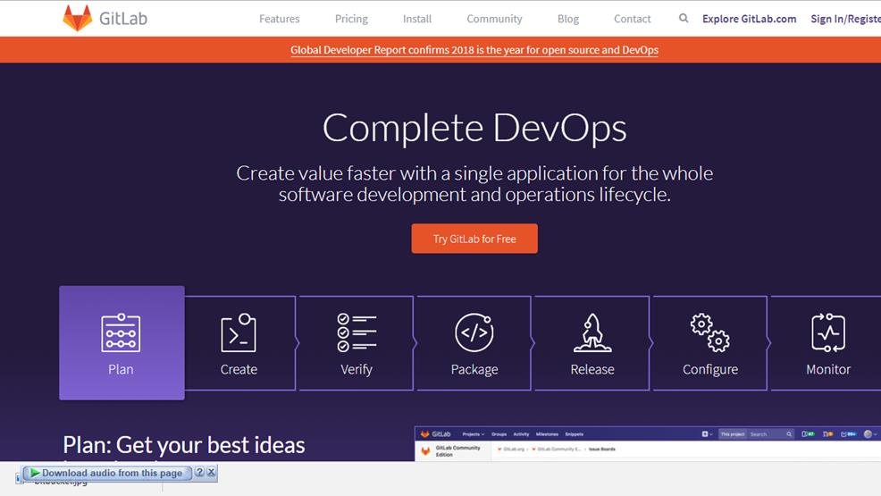Visit the Blog
The width and height of the screenshot is (881, 496).
pos(568,19)
